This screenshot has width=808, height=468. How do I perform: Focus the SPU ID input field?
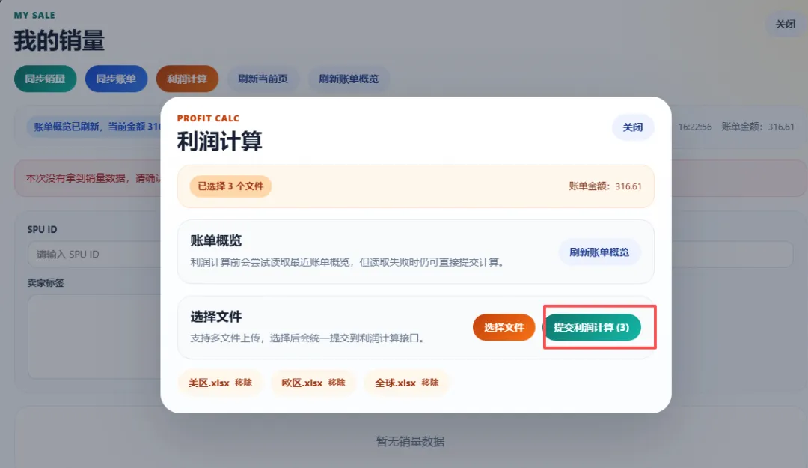coord(94,255)
